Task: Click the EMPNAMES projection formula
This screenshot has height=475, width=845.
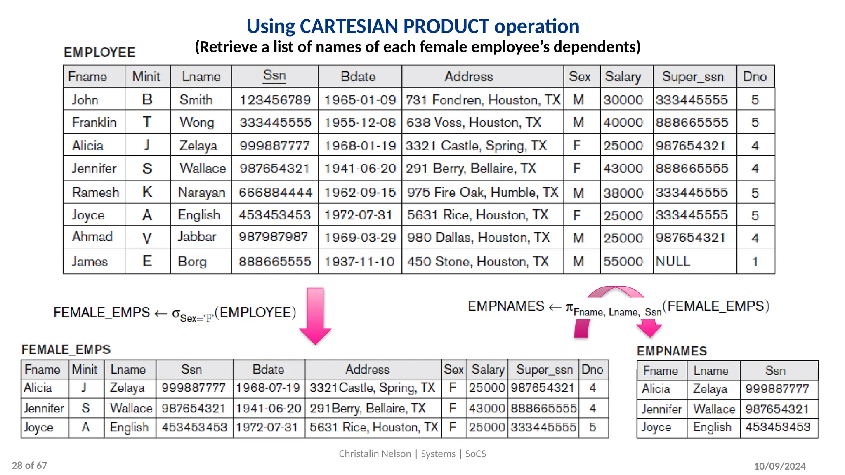Action: 618,308
